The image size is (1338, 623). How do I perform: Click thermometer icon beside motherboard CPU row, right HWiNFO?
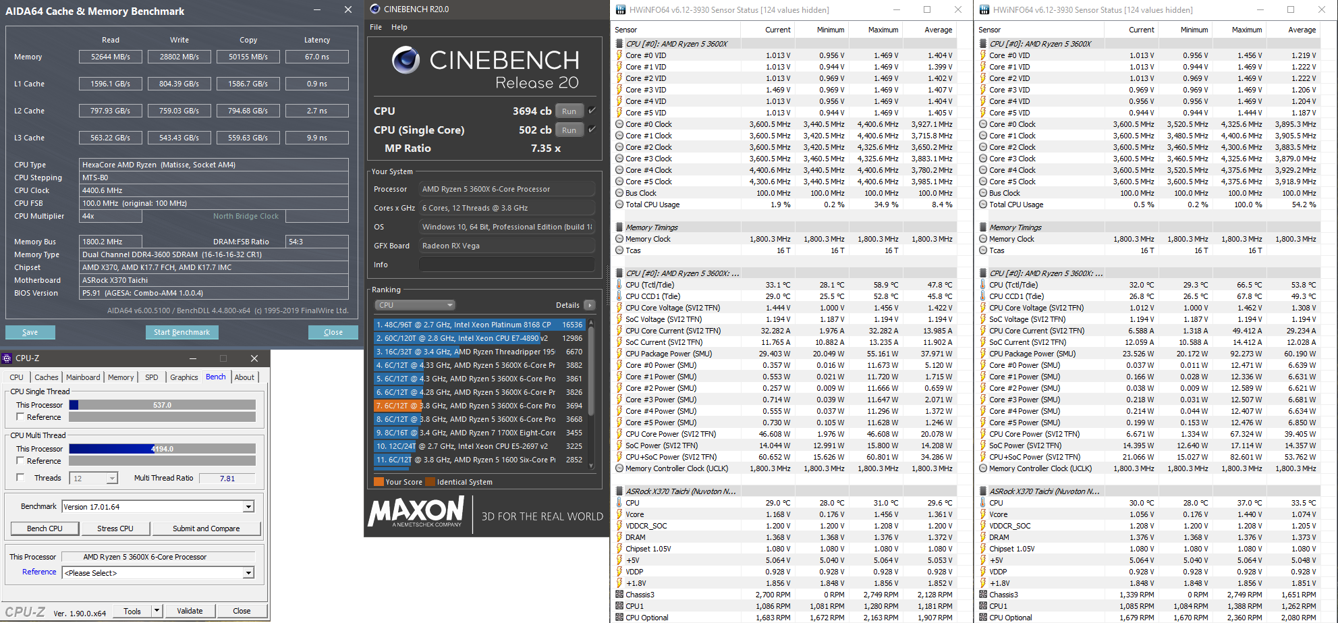click(x=983, y=503)
